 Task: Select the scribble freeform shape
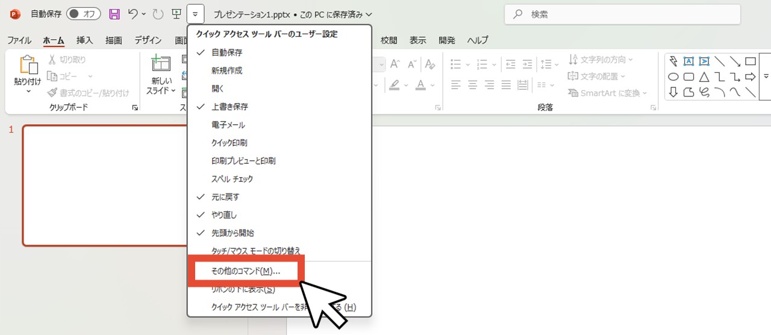tap(704, 92)
